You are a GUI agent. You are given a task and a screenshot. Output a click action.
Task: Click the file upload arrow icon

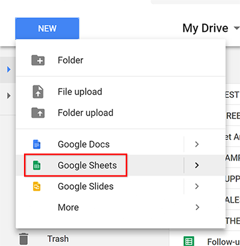38,92
